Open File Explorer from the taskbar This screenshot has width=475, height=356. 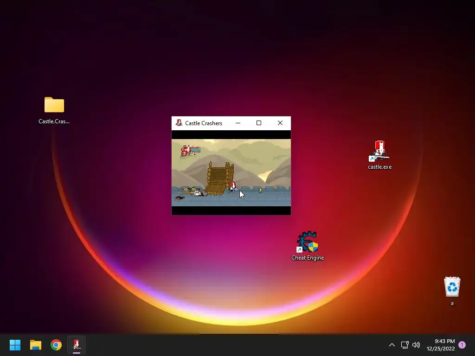click(35, 345)
